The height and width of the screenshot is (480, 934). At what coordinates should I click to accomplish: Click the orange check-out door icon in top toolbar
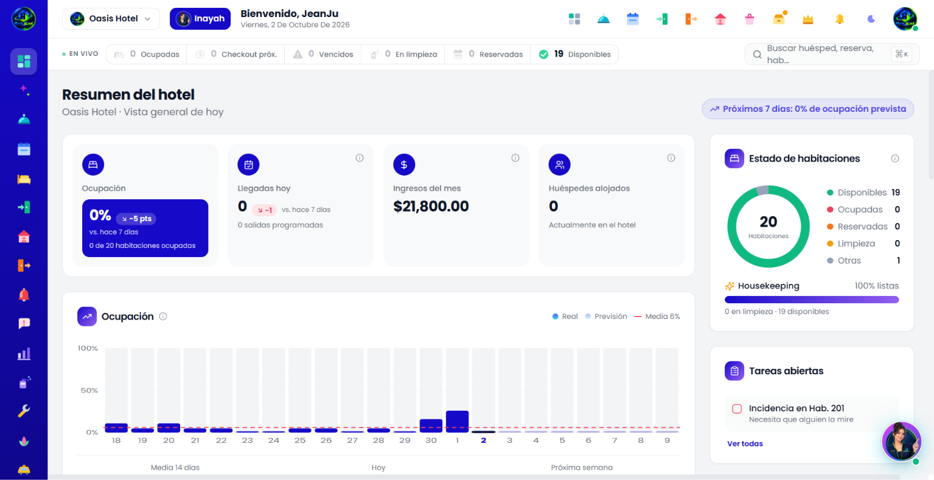691,19
